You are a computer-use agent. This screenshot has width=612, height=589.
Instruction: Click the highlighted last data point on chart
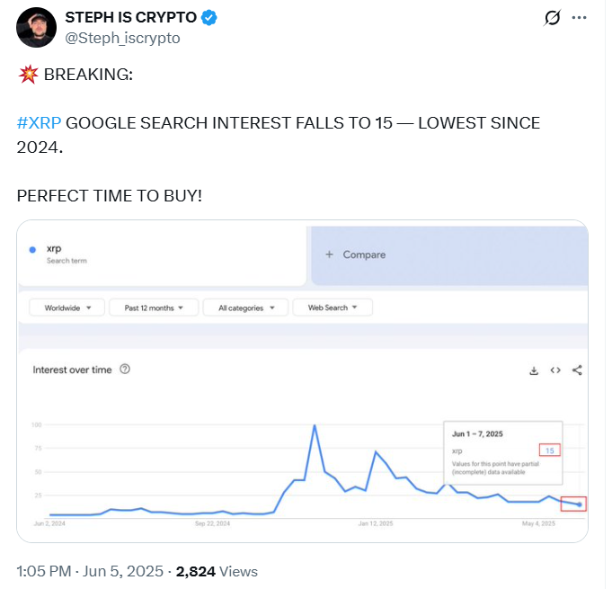coord(580,504)
